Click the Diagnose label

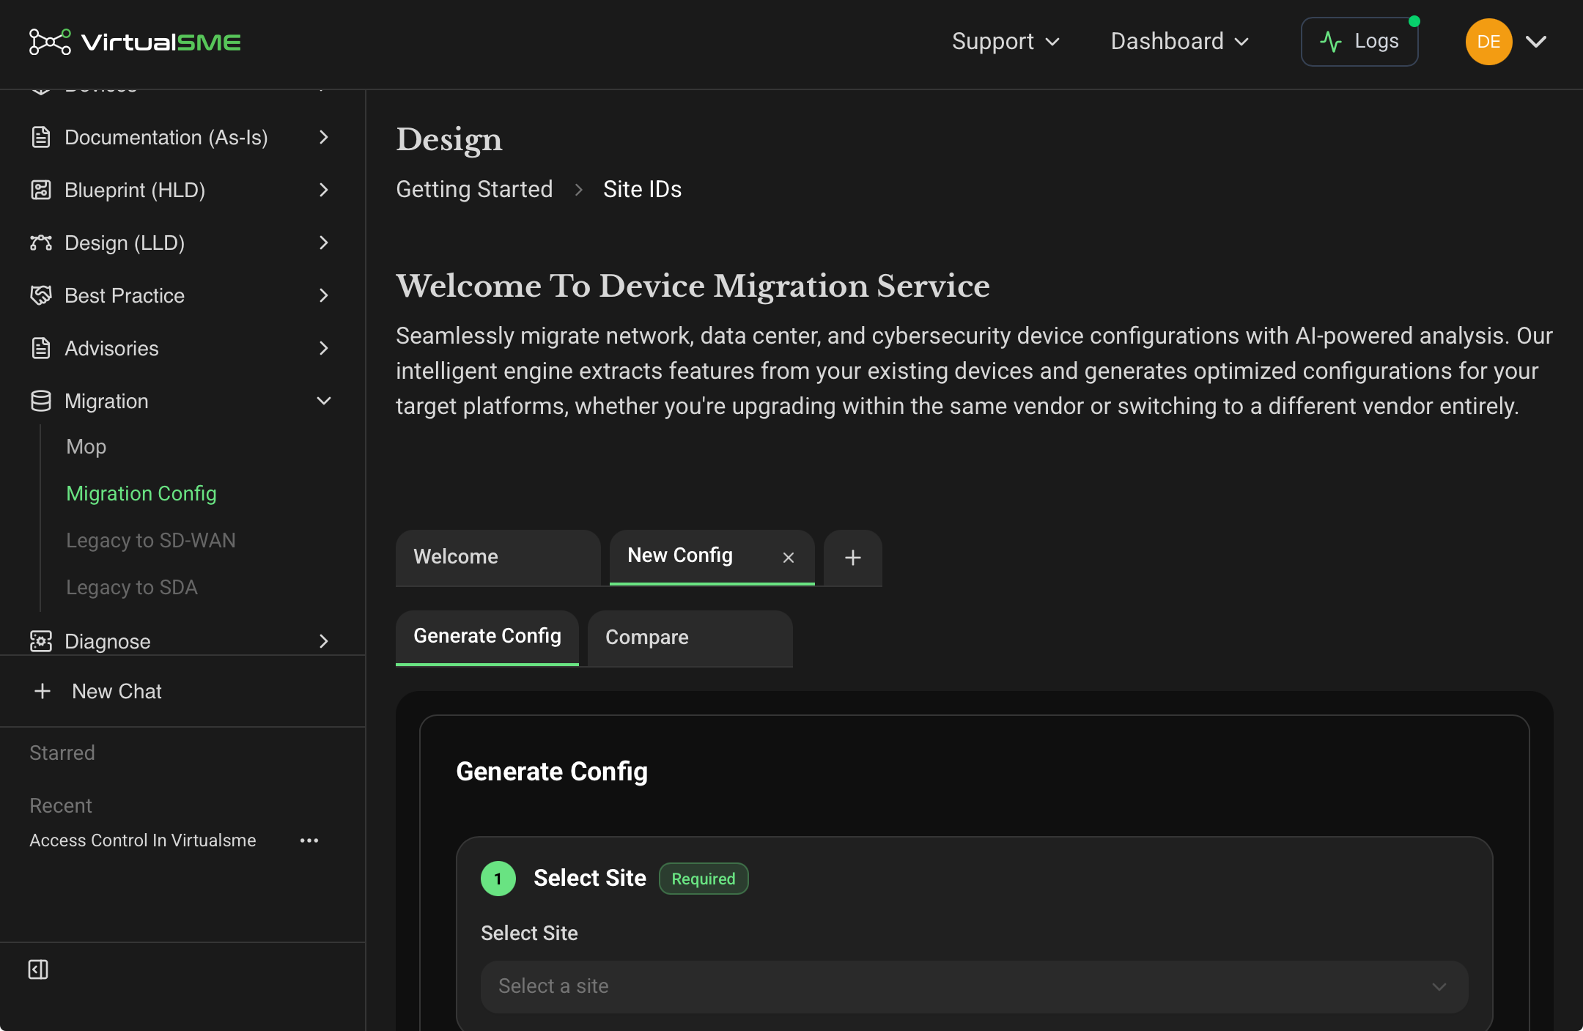pos(108,641)
